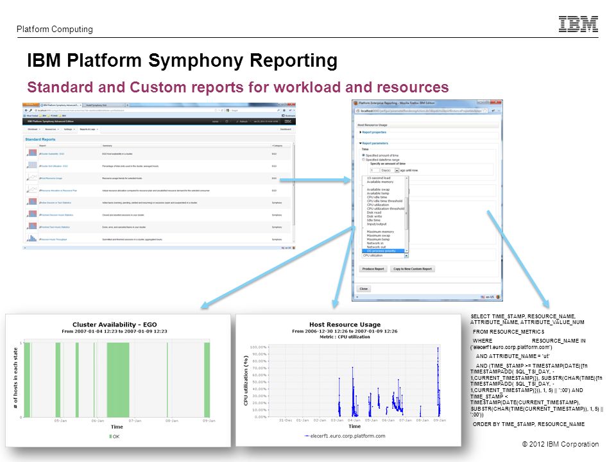Switch to the IBM Platform Symphony Advanced browser tab
The height and width of the screenshot is (462, 616).
point(62,105)
